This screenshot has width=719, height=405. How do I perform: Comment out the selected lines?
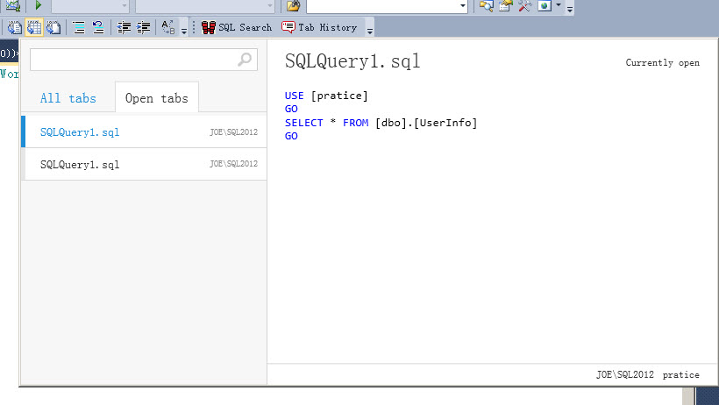tap(79, 27)
